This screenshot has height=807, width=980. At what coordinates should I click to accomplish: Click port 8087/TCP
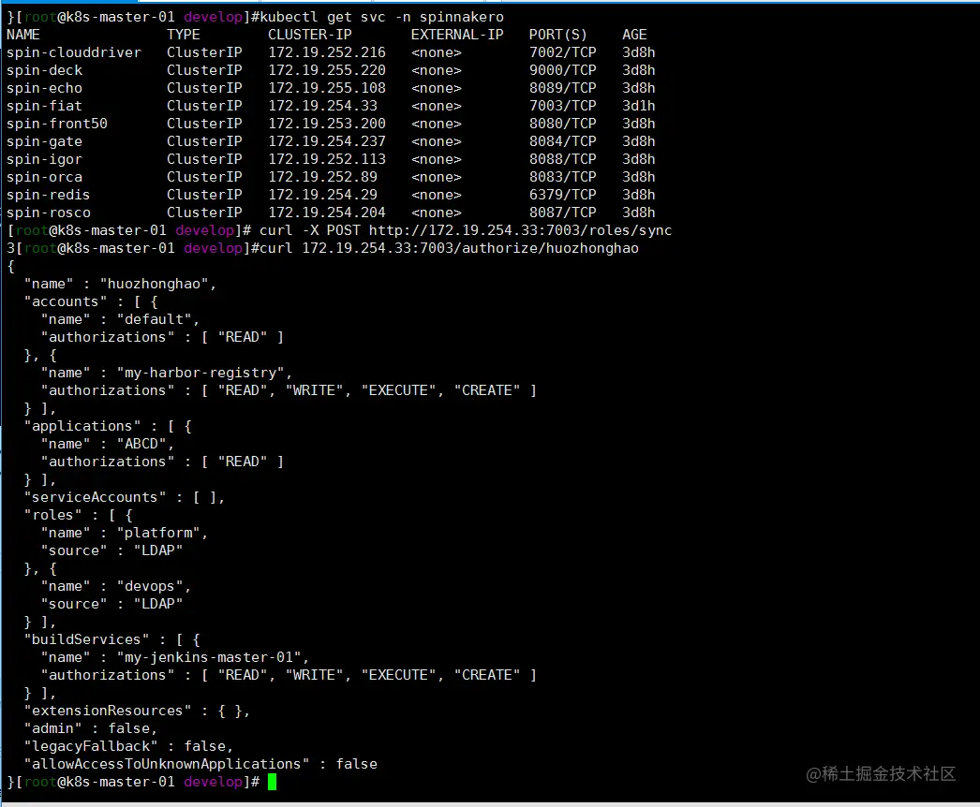[x=562, y=213]
